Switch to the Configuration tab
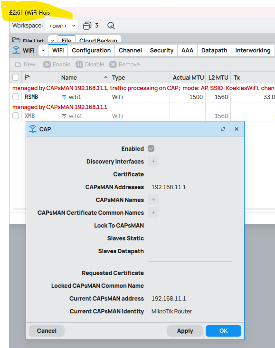This screenshot has width=275, height=348. (91, 50)
